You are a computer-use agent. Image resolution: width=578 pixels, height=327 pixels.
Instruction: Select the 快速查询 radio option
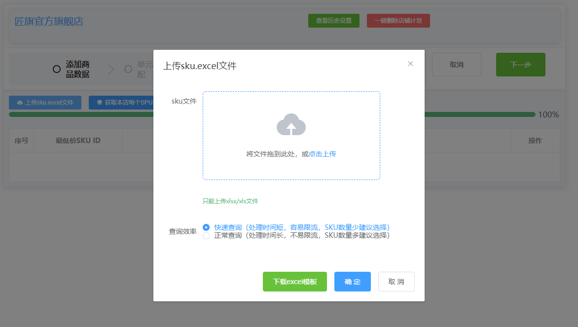[206, 227]
